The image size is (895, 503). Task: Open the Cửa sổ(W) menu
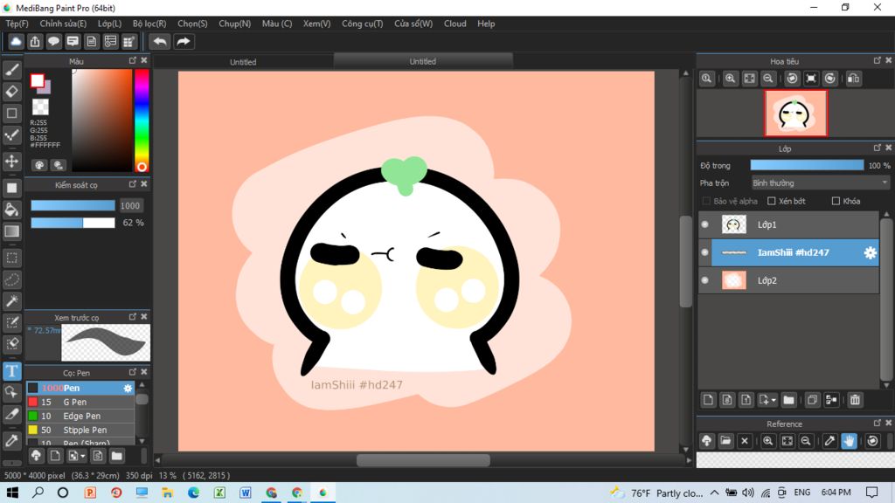413,24
